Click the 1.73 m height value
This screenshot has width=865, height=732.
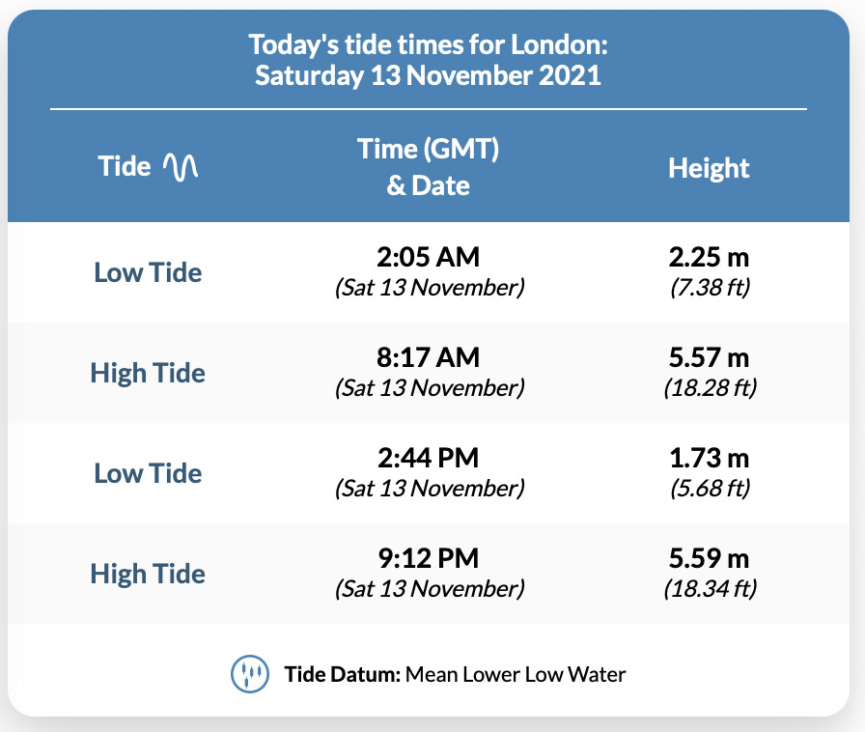pos(709,459)
